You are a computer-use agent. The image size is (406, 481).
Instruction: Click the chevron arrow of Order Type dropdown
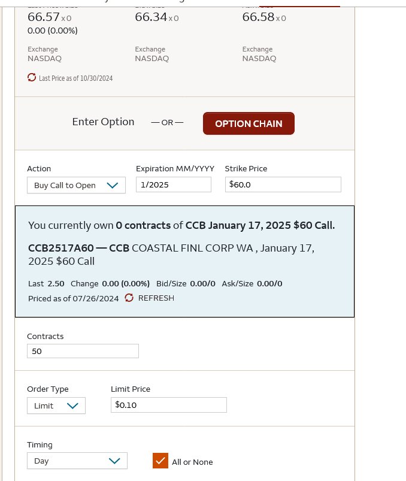pos(72,406)
